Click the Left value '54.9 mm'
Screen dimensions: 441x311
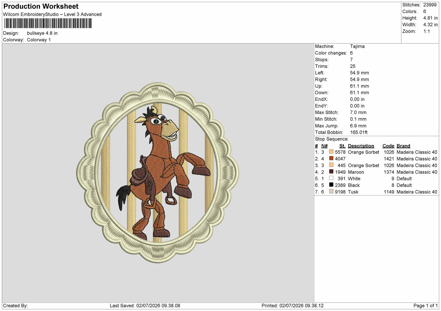coord(360,73)
